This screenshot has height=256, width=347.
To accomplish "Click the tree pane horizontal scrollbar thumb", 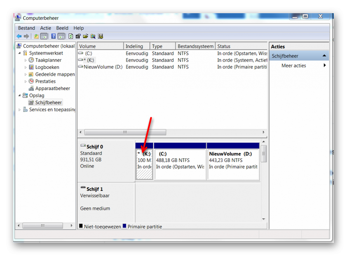I will click(43, 225).
